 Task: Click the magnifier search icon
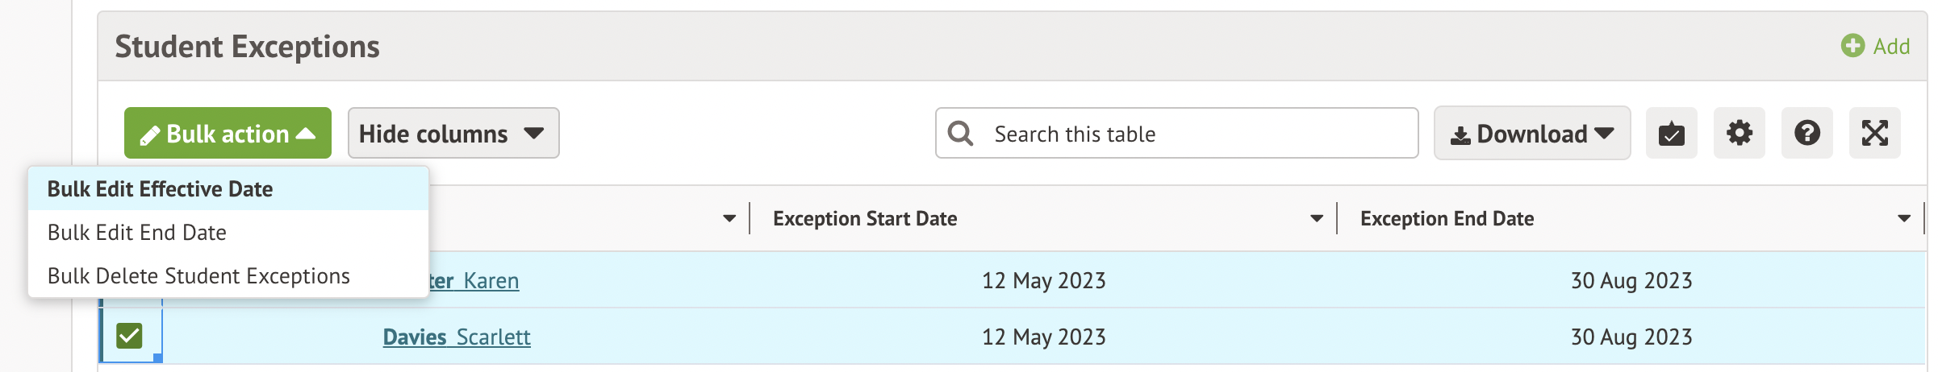pyautogui.click(x=960, y=134)
